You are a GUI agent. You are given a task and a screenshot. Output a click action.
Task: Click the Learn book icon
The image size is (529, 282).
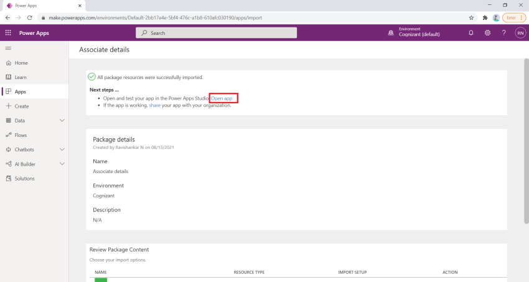point(9,77)
